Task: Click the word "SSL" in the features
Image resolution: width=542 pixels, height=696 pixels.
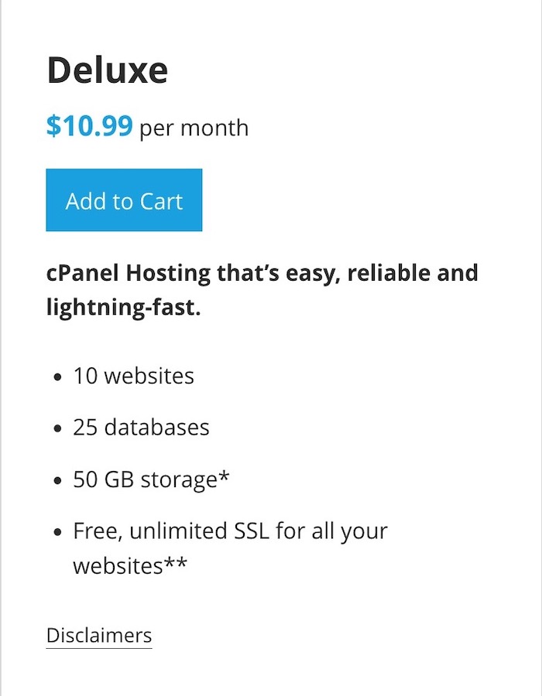Action: pos(252,531)
